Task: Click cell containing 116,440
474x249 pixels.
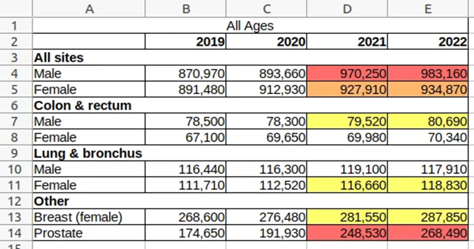Action: pos(186,169)
